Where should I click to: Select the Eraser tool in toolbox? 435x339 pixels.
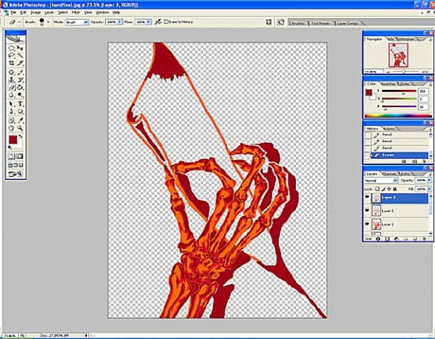tap(12, 88)
